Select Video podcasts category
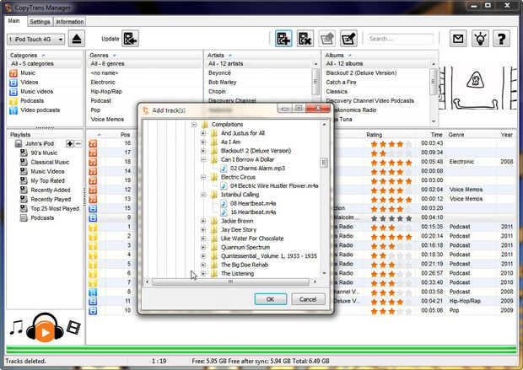Image resolution: width=523 pixels, height=370 pixels. click(x=40, y=110)
